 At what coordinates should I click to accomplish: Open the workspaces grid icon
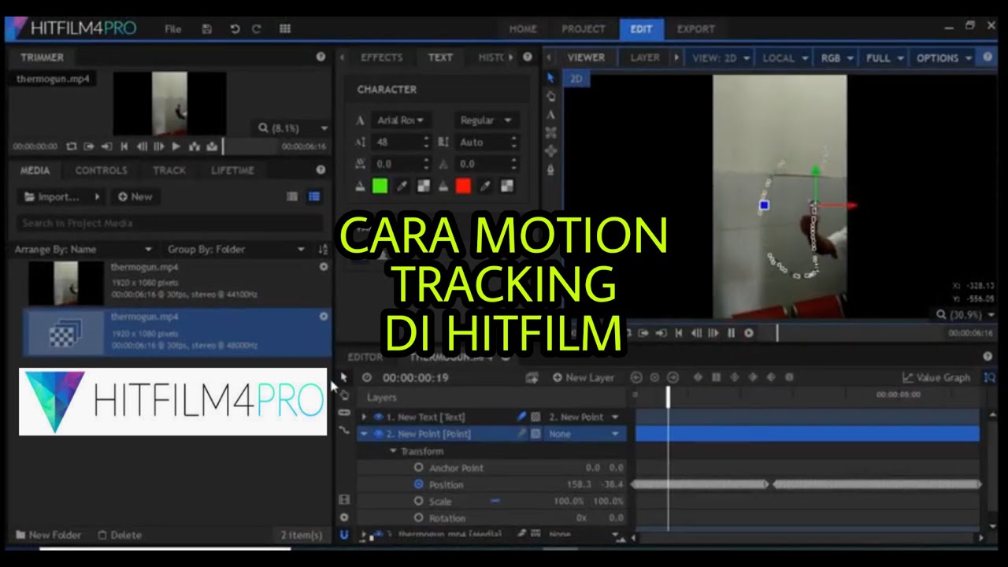(285, 29)
